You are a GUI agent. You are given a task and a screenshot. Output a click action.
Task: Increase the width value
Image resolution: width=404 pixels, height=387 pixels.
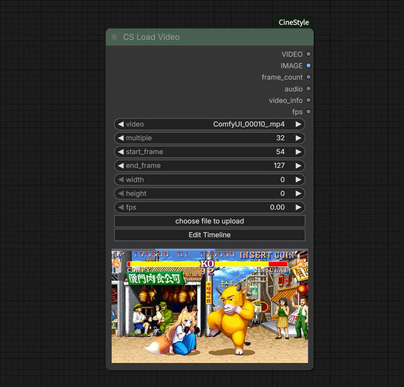[x=298, y=179]
